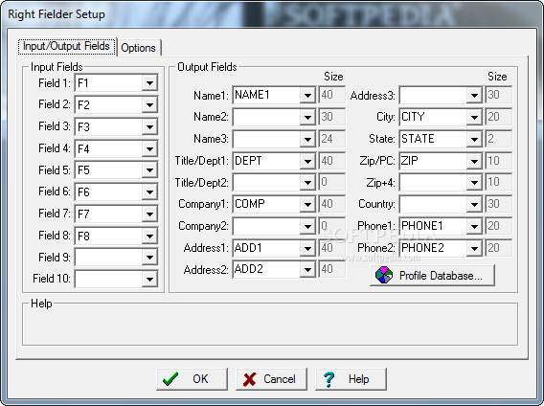
Task: Open the Name2 output dropdown arrow
Action: pyautogui.click(x=307, y=117)
